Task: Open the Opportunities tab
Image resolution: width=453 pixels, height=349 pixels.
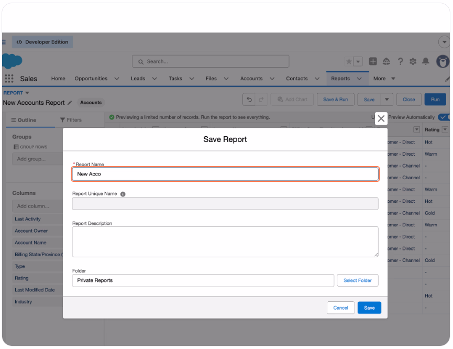Action: [x=91, y=79]
